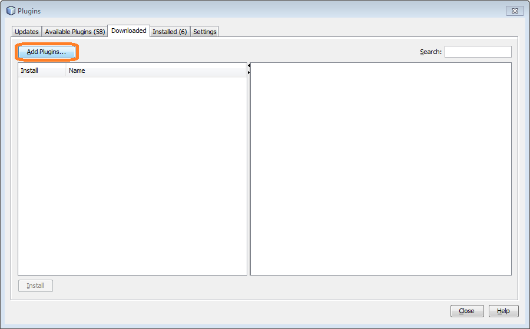Go to the Settings tab
Screen dimensions: 530x329
tap(204, 32)
